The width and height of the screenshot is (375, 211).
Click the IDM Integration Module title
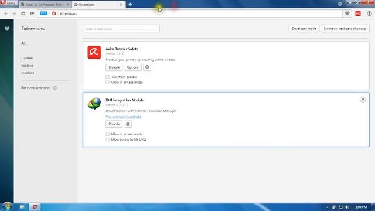tap(125, 100)
